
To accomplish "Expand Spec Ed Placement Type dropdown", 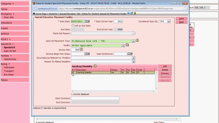I will (133, 41).
